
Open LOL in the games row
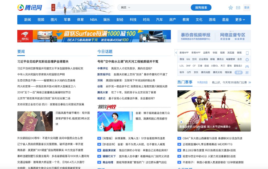click(182, 66)
